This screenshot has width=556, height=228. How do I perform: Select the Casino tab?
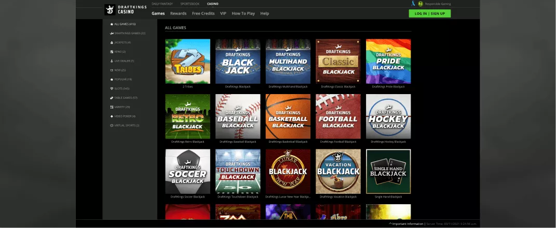213,4
